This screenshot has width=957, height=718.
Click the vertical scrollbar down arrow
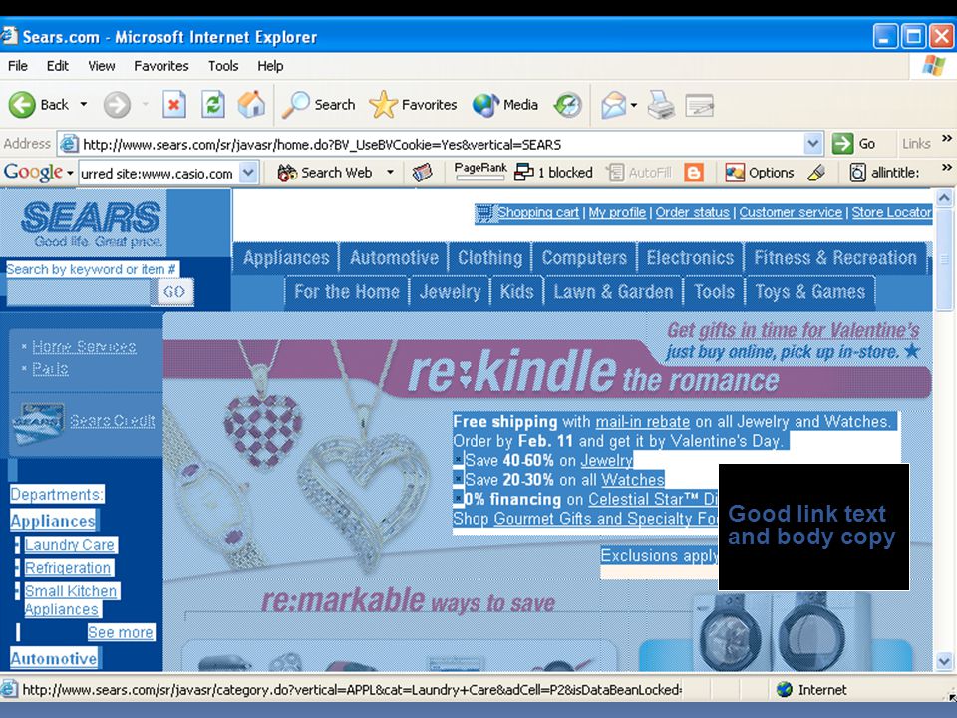pyautogui.click(x=944, y=661)
